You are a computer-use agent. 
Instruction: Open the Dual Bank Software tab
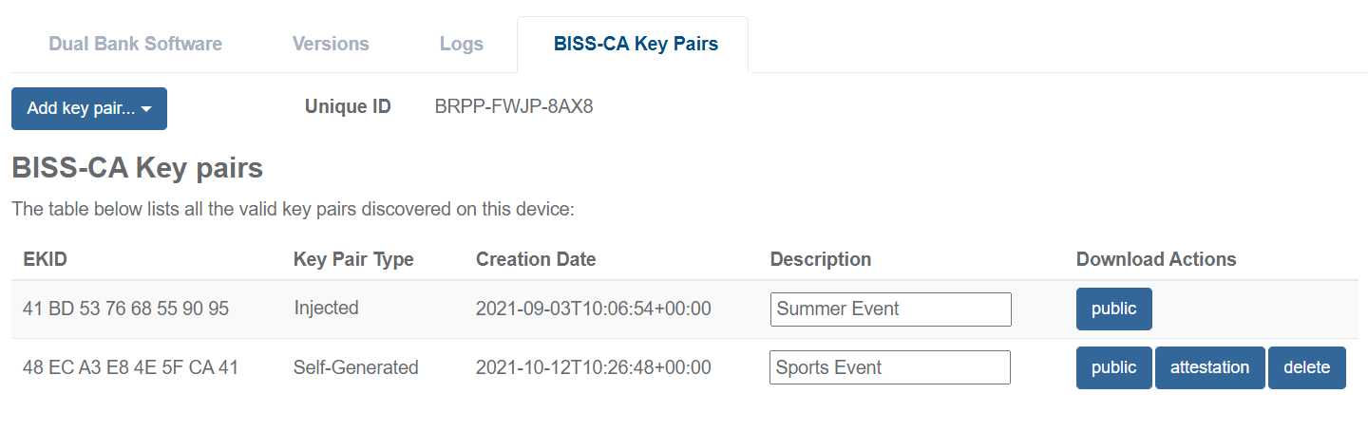(135, 44)
